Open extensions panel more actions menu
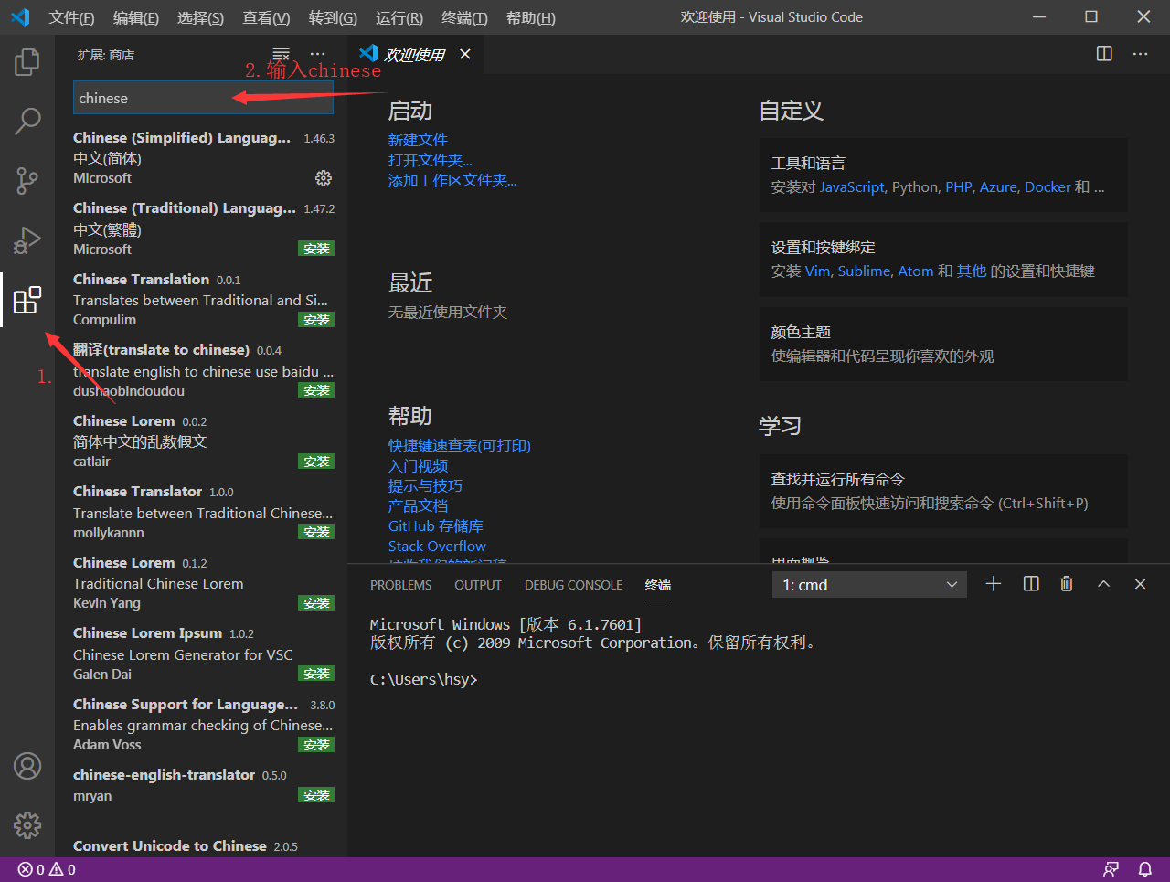 317,55
